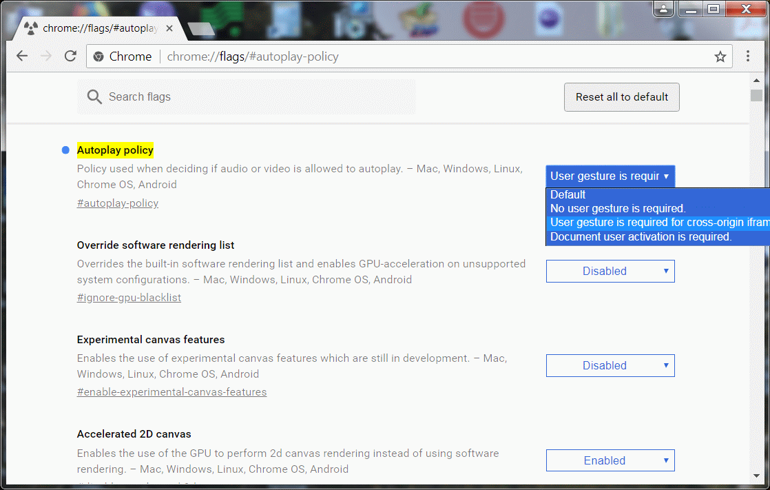The height and width of the screenshot is (490, 770).
Task: Maximize the Chrome window
Action: click(714, 9)
